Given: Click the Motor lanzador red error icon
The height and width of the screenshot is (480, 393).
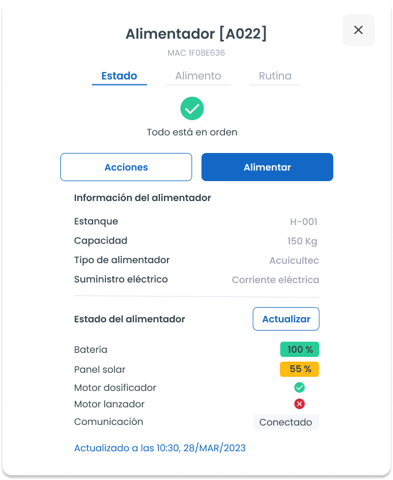Looking at the screenshot, I should [299, 404].
